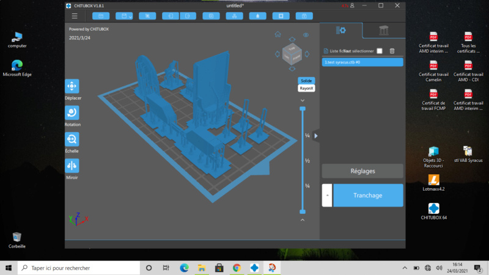
Task: Expand the save options arrow
Action: tap(131, 16)
